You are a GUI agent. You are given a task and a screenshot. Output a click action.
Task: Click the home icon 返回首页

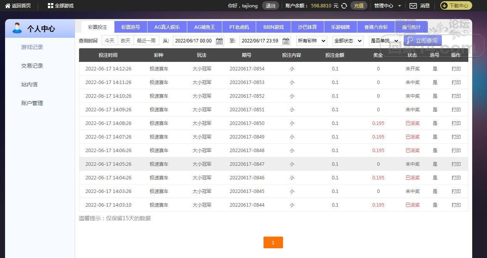pyautogui.click(x=7, y=6)
